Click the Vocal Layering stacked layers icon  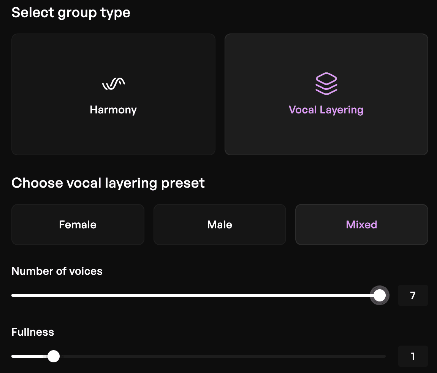coord(326,83)
